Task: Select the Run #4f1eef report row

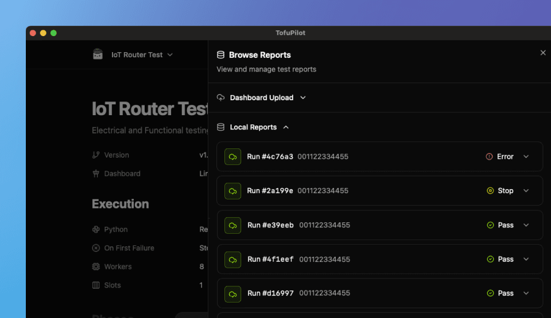Action: click(379, 260)
